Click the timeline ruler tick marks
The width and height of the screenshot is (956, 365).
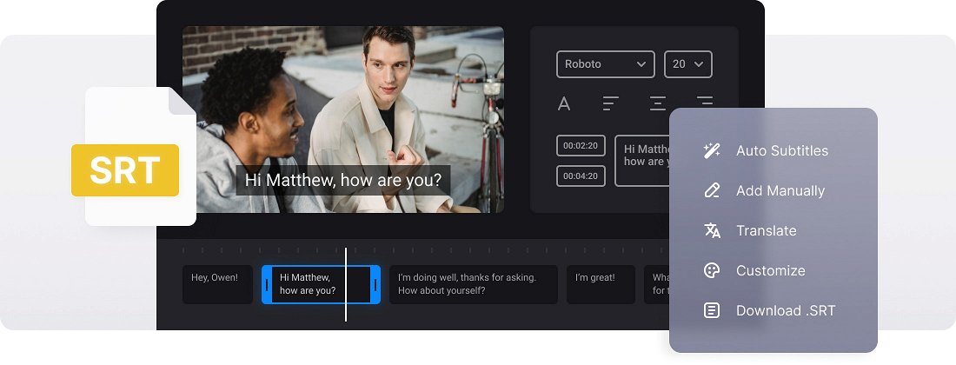[425, 250]
